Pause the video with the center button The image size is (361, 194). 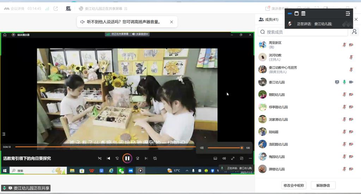tap(127, 158)
